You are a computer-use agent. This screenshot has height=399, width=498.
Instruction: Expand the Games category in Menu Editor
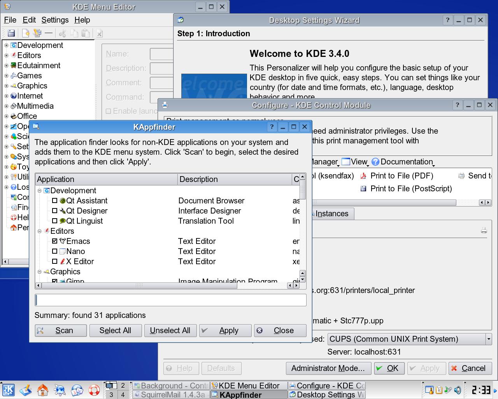click(x=6, y=76)
